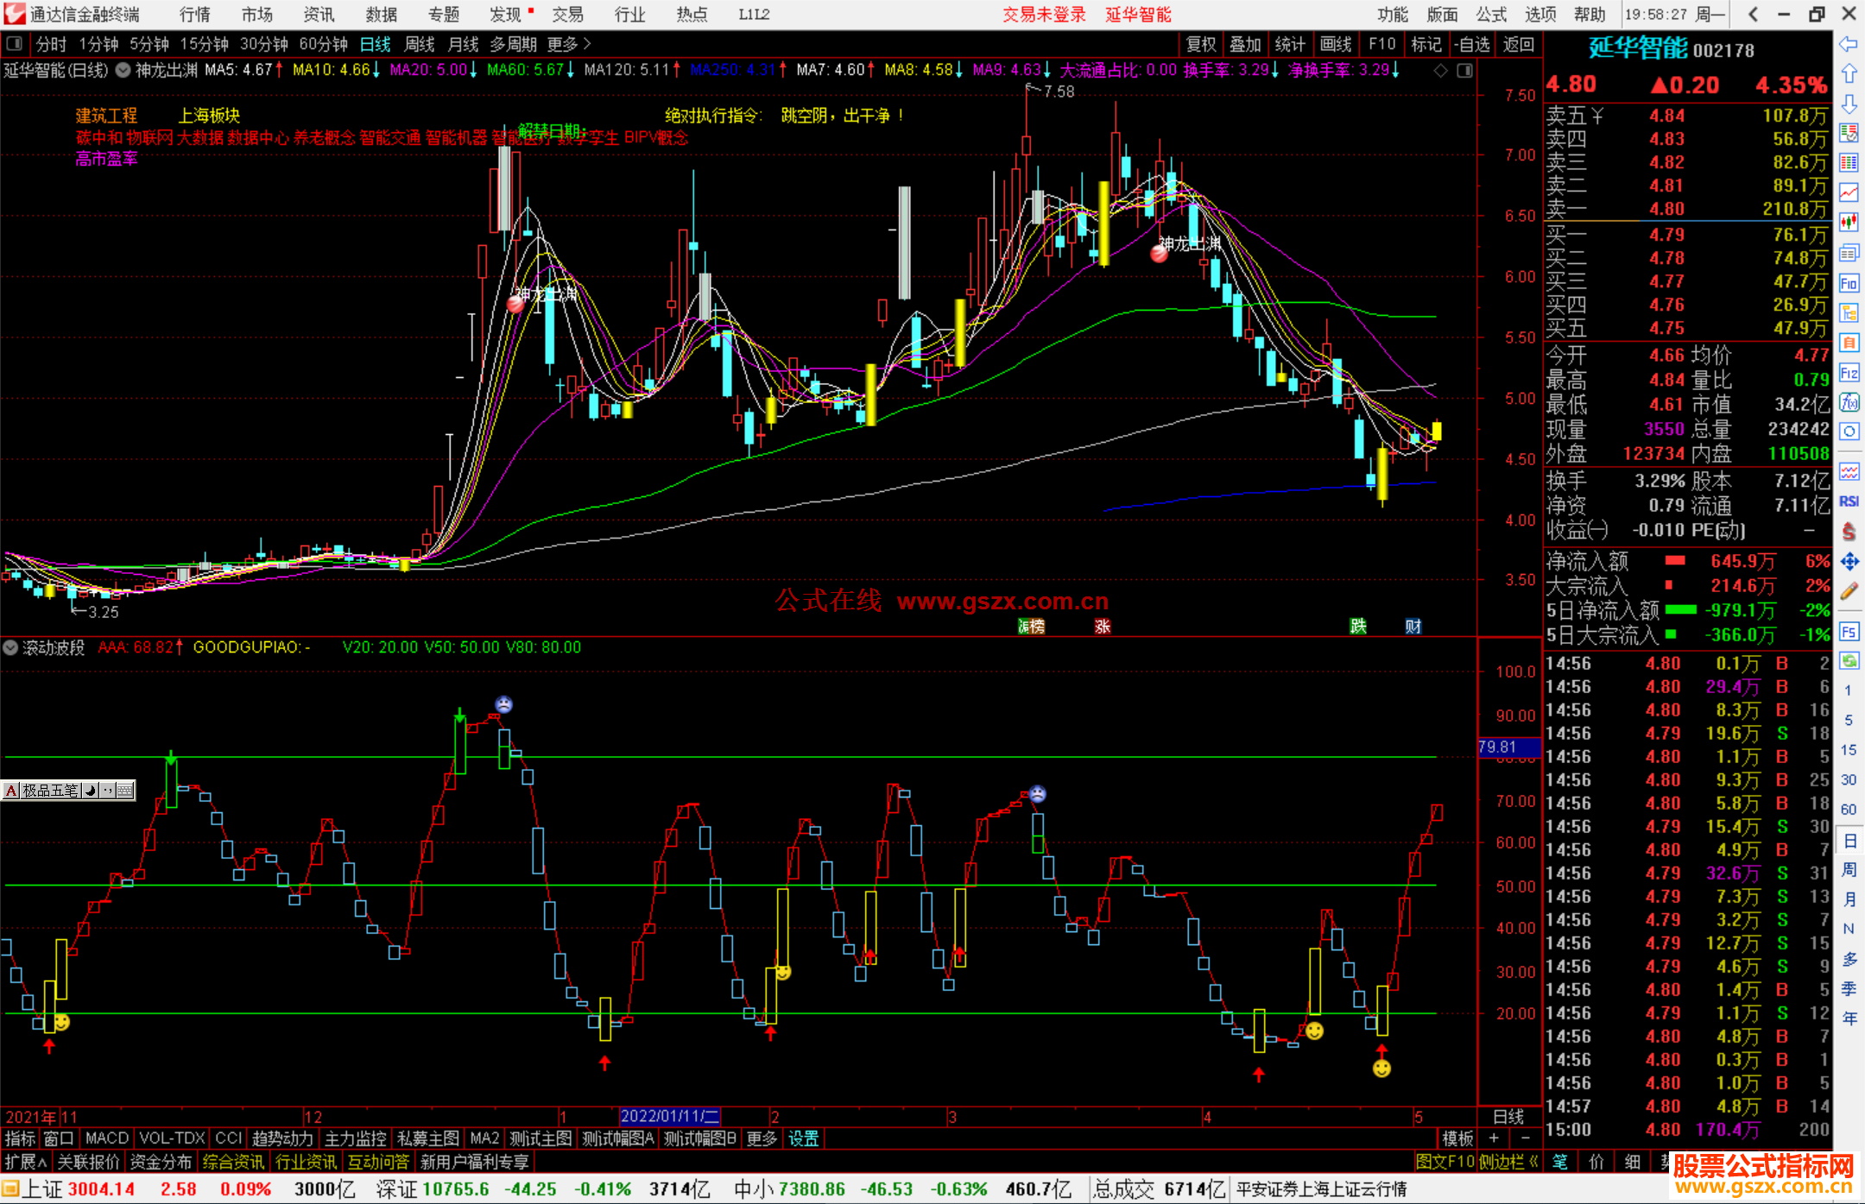Open 图文F10 at bottom right

[x=1445, y=1162]
